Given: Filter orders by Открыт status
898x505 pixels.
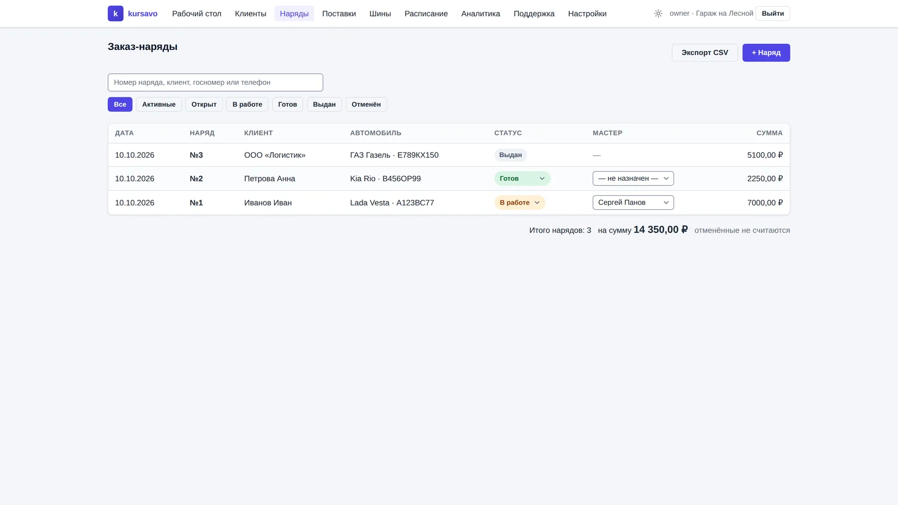Looking at the screenshot, I should click(x=204, y=104).
